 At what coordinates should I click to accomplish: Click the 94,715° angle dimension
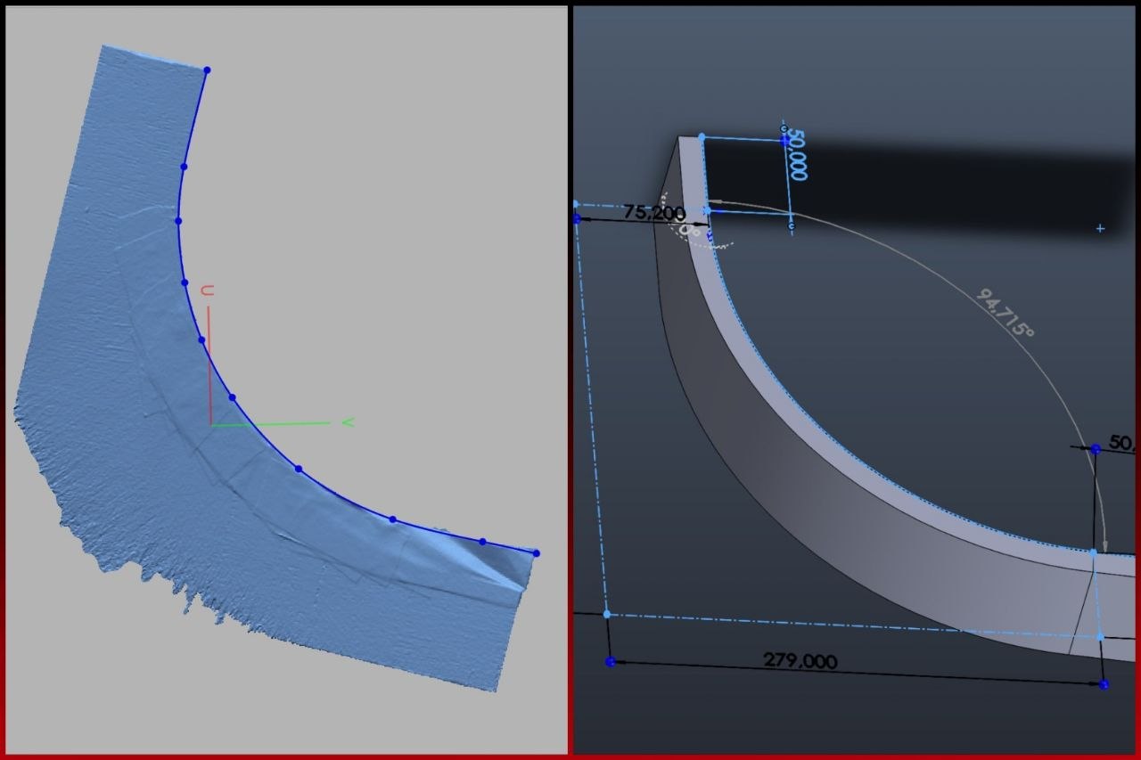coord(1005,313)
